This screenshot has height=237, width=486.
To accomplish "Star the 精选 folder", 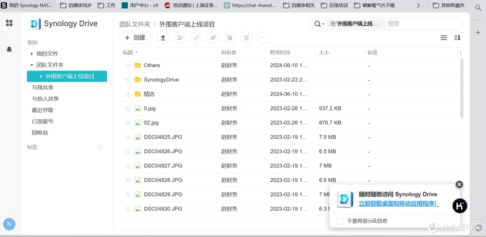I will [x=128, y=94].
